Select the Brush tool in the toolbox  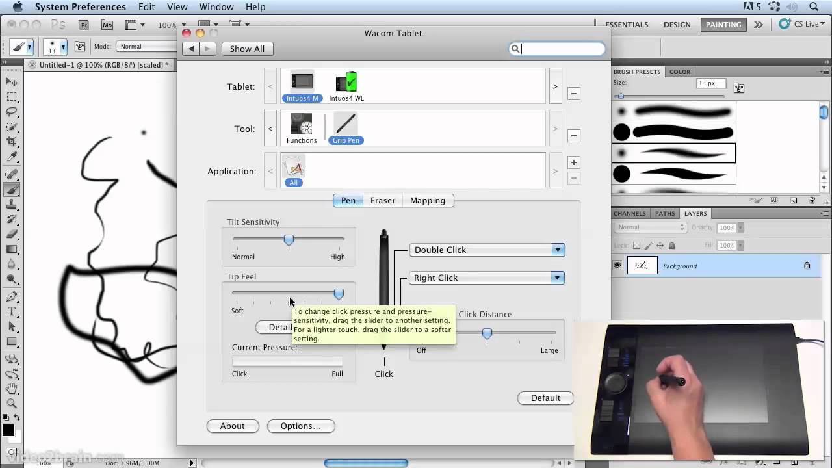[x=12, y=190]
